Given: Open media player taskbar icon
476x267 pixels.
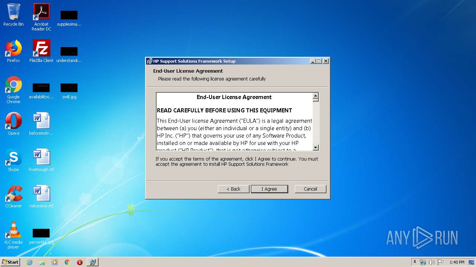Looking at the screenshot, I should [x=55, y=262].
